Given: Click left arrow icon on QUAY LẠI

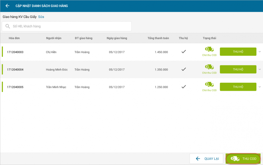Looking at the screenshot, I should point(198,159).
